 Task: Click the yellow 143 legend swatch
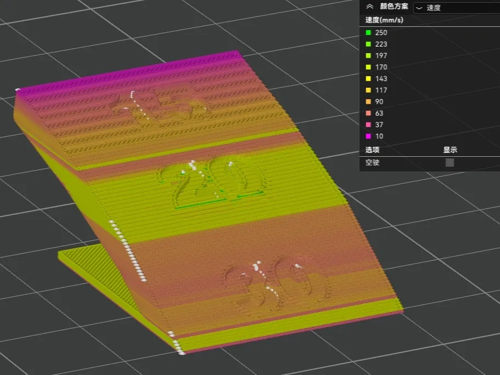pos(368,78)
